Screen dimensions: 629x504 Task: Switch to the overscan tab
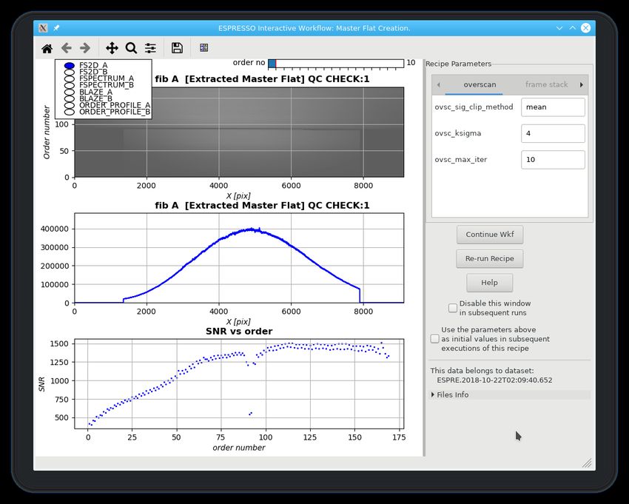click(x=480, y=84)
